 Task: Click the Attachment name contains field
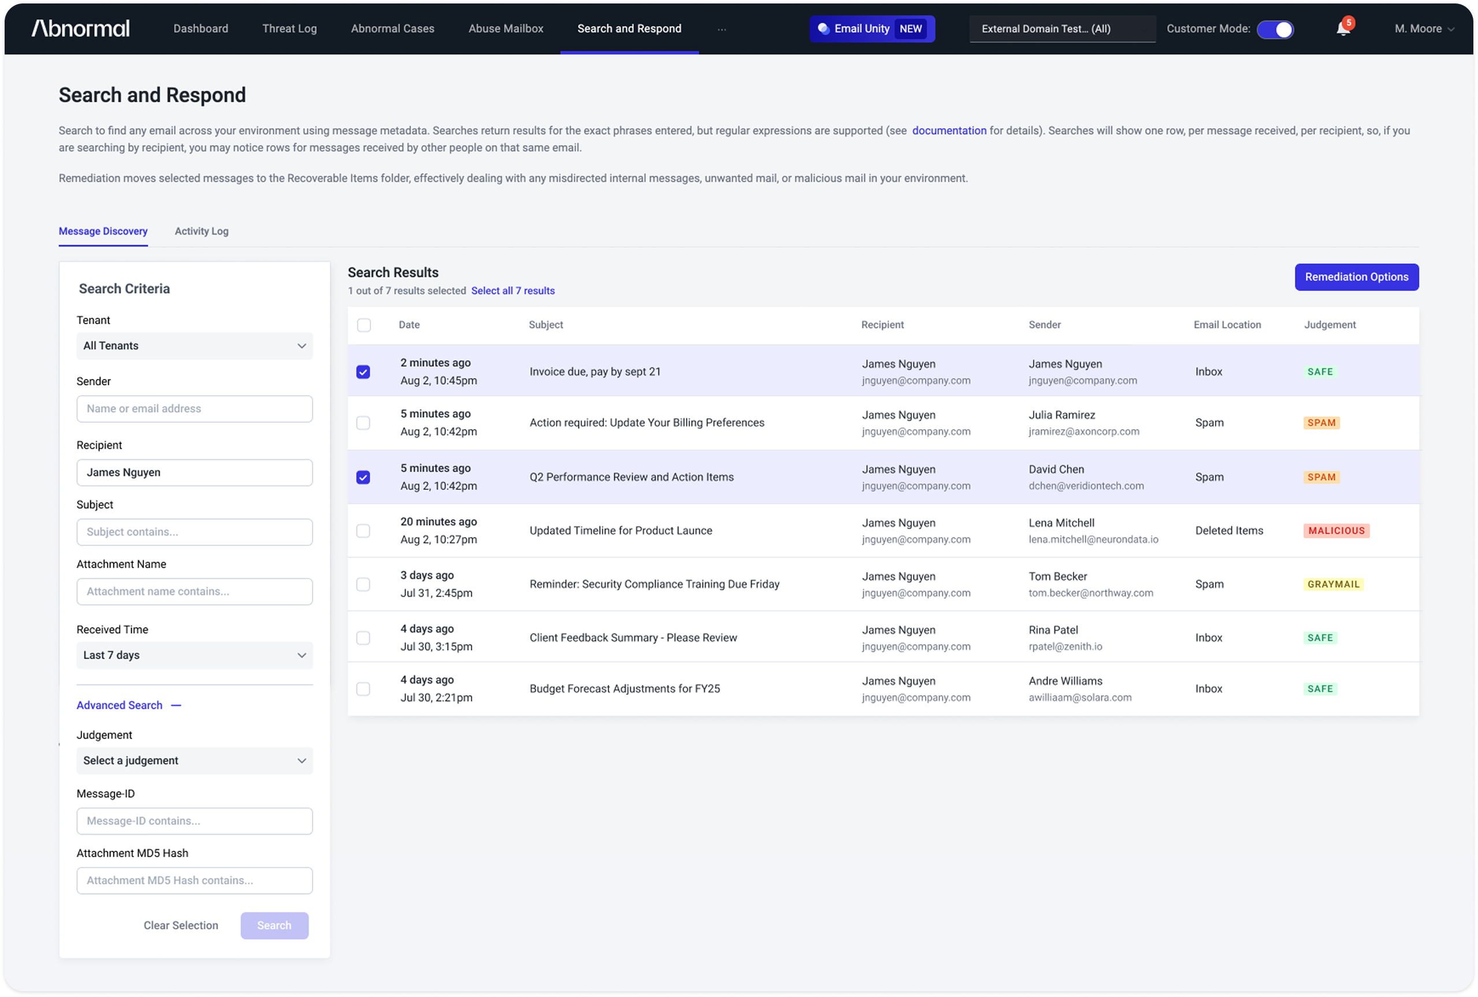(195, 592)
